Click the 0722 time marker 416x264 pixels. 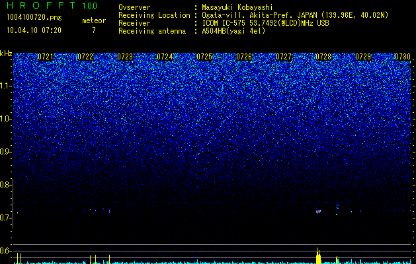(85, 57)
